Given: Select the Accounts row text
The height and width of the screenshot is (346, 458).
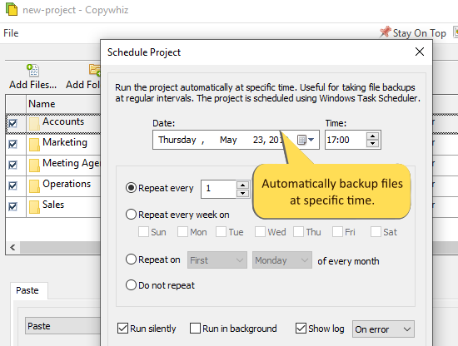Looking at the screenshot, I should [63, 121].
